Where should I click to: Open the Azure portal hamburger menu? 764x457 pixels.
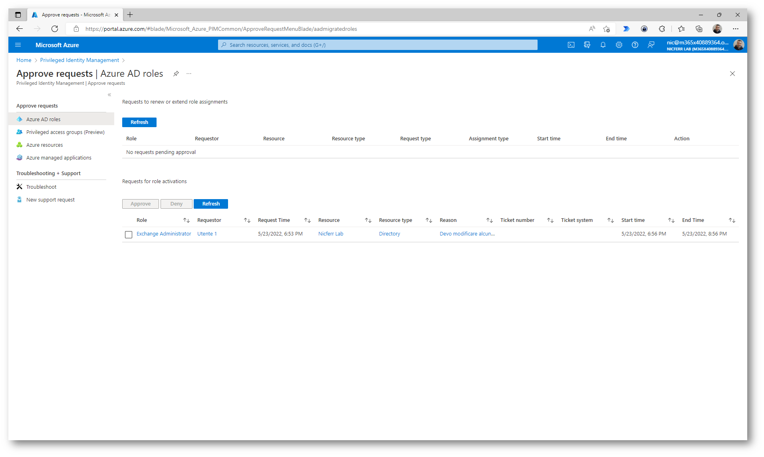click(18, 45)
